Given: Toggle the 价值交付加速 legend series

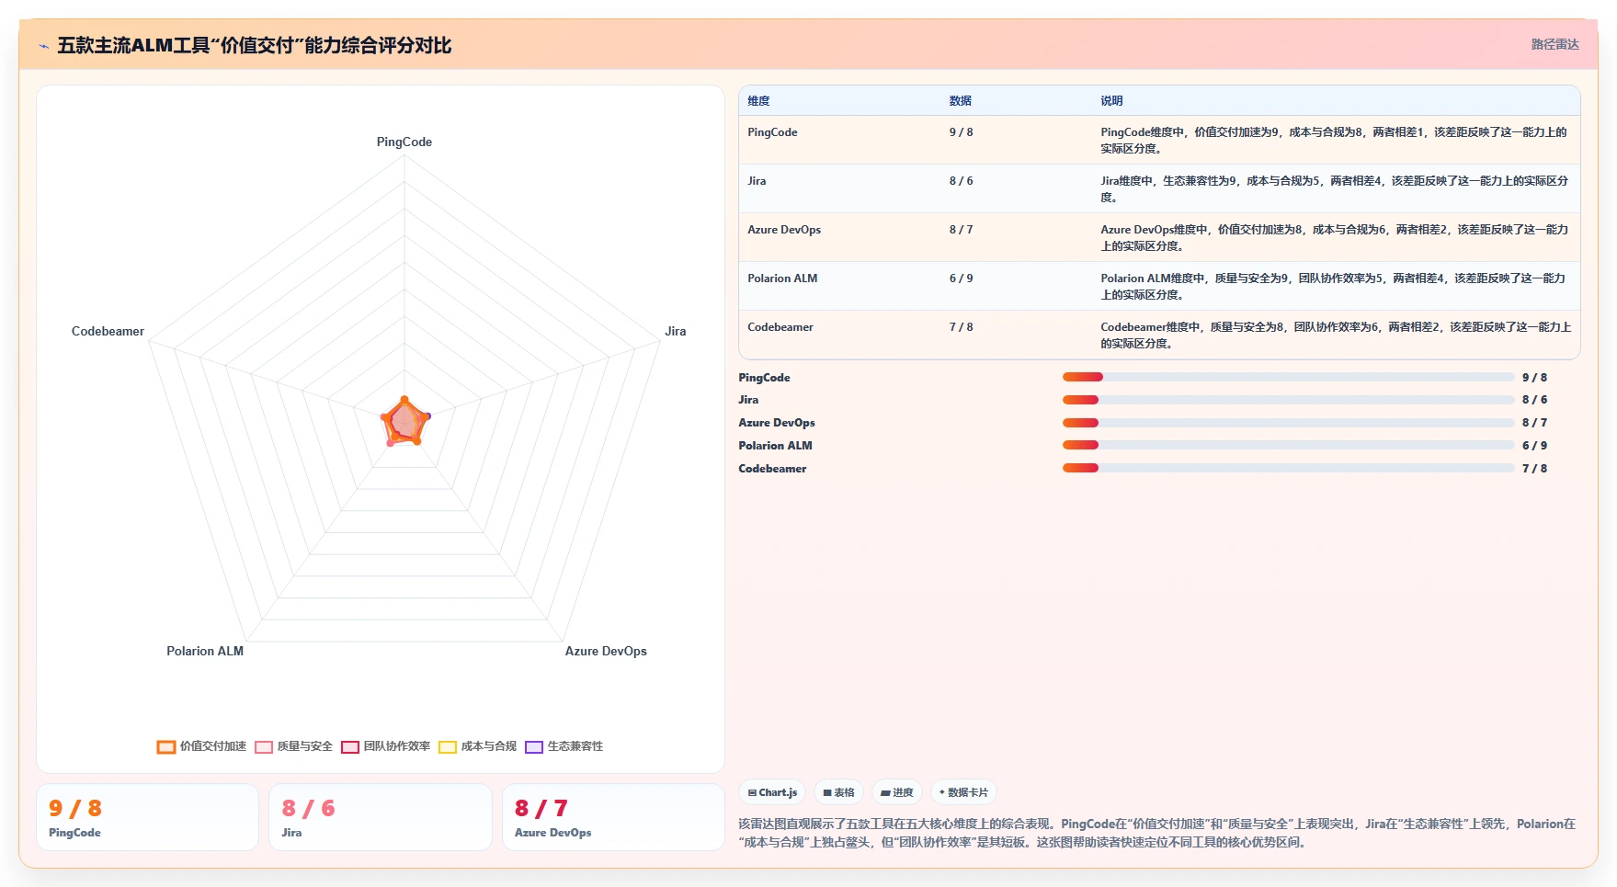Looking at the screenshot, I should point(201,746).
